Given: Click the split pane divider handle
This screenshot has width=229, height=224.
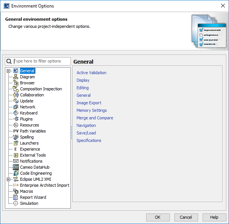Looking at the screenshot, I should [x=72, y=133].
